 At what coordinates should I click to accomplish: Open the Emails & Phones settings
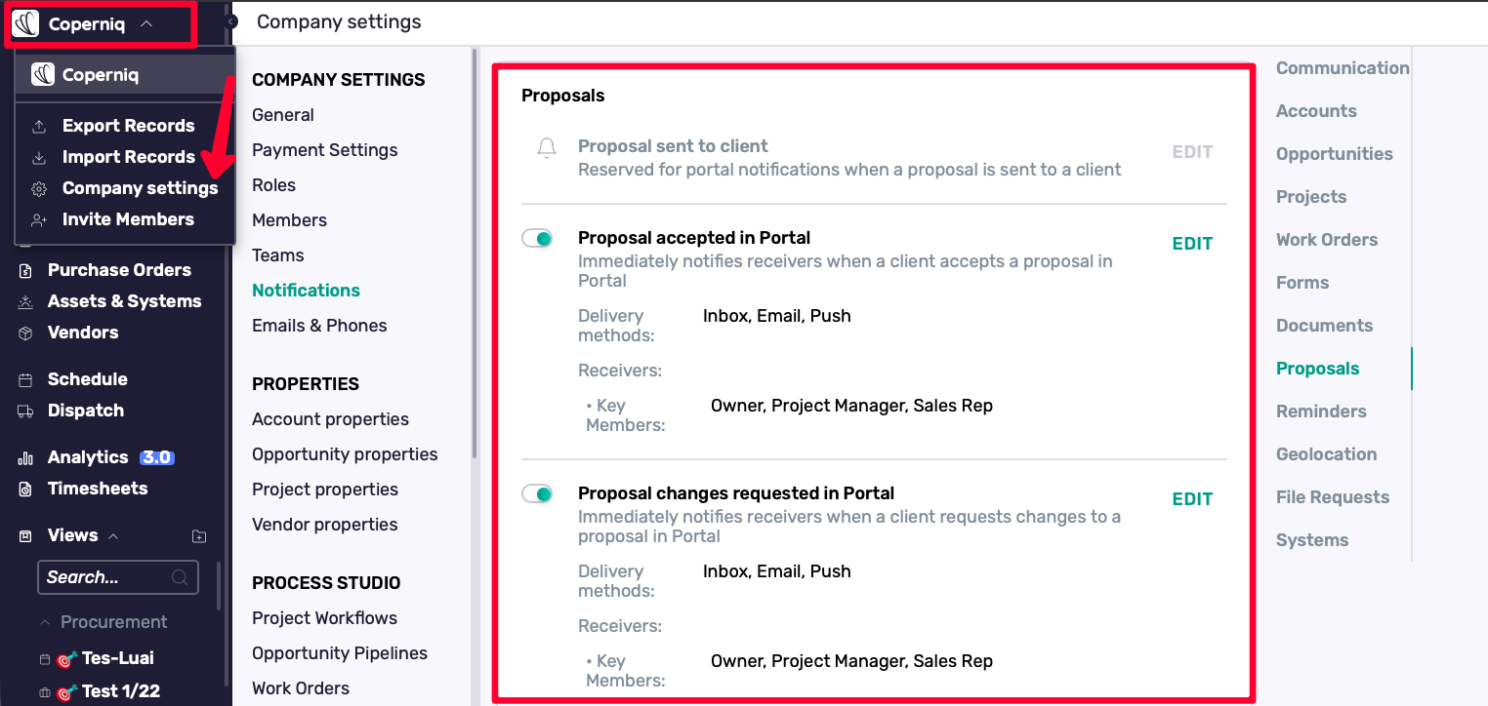(x=319, y=326)
